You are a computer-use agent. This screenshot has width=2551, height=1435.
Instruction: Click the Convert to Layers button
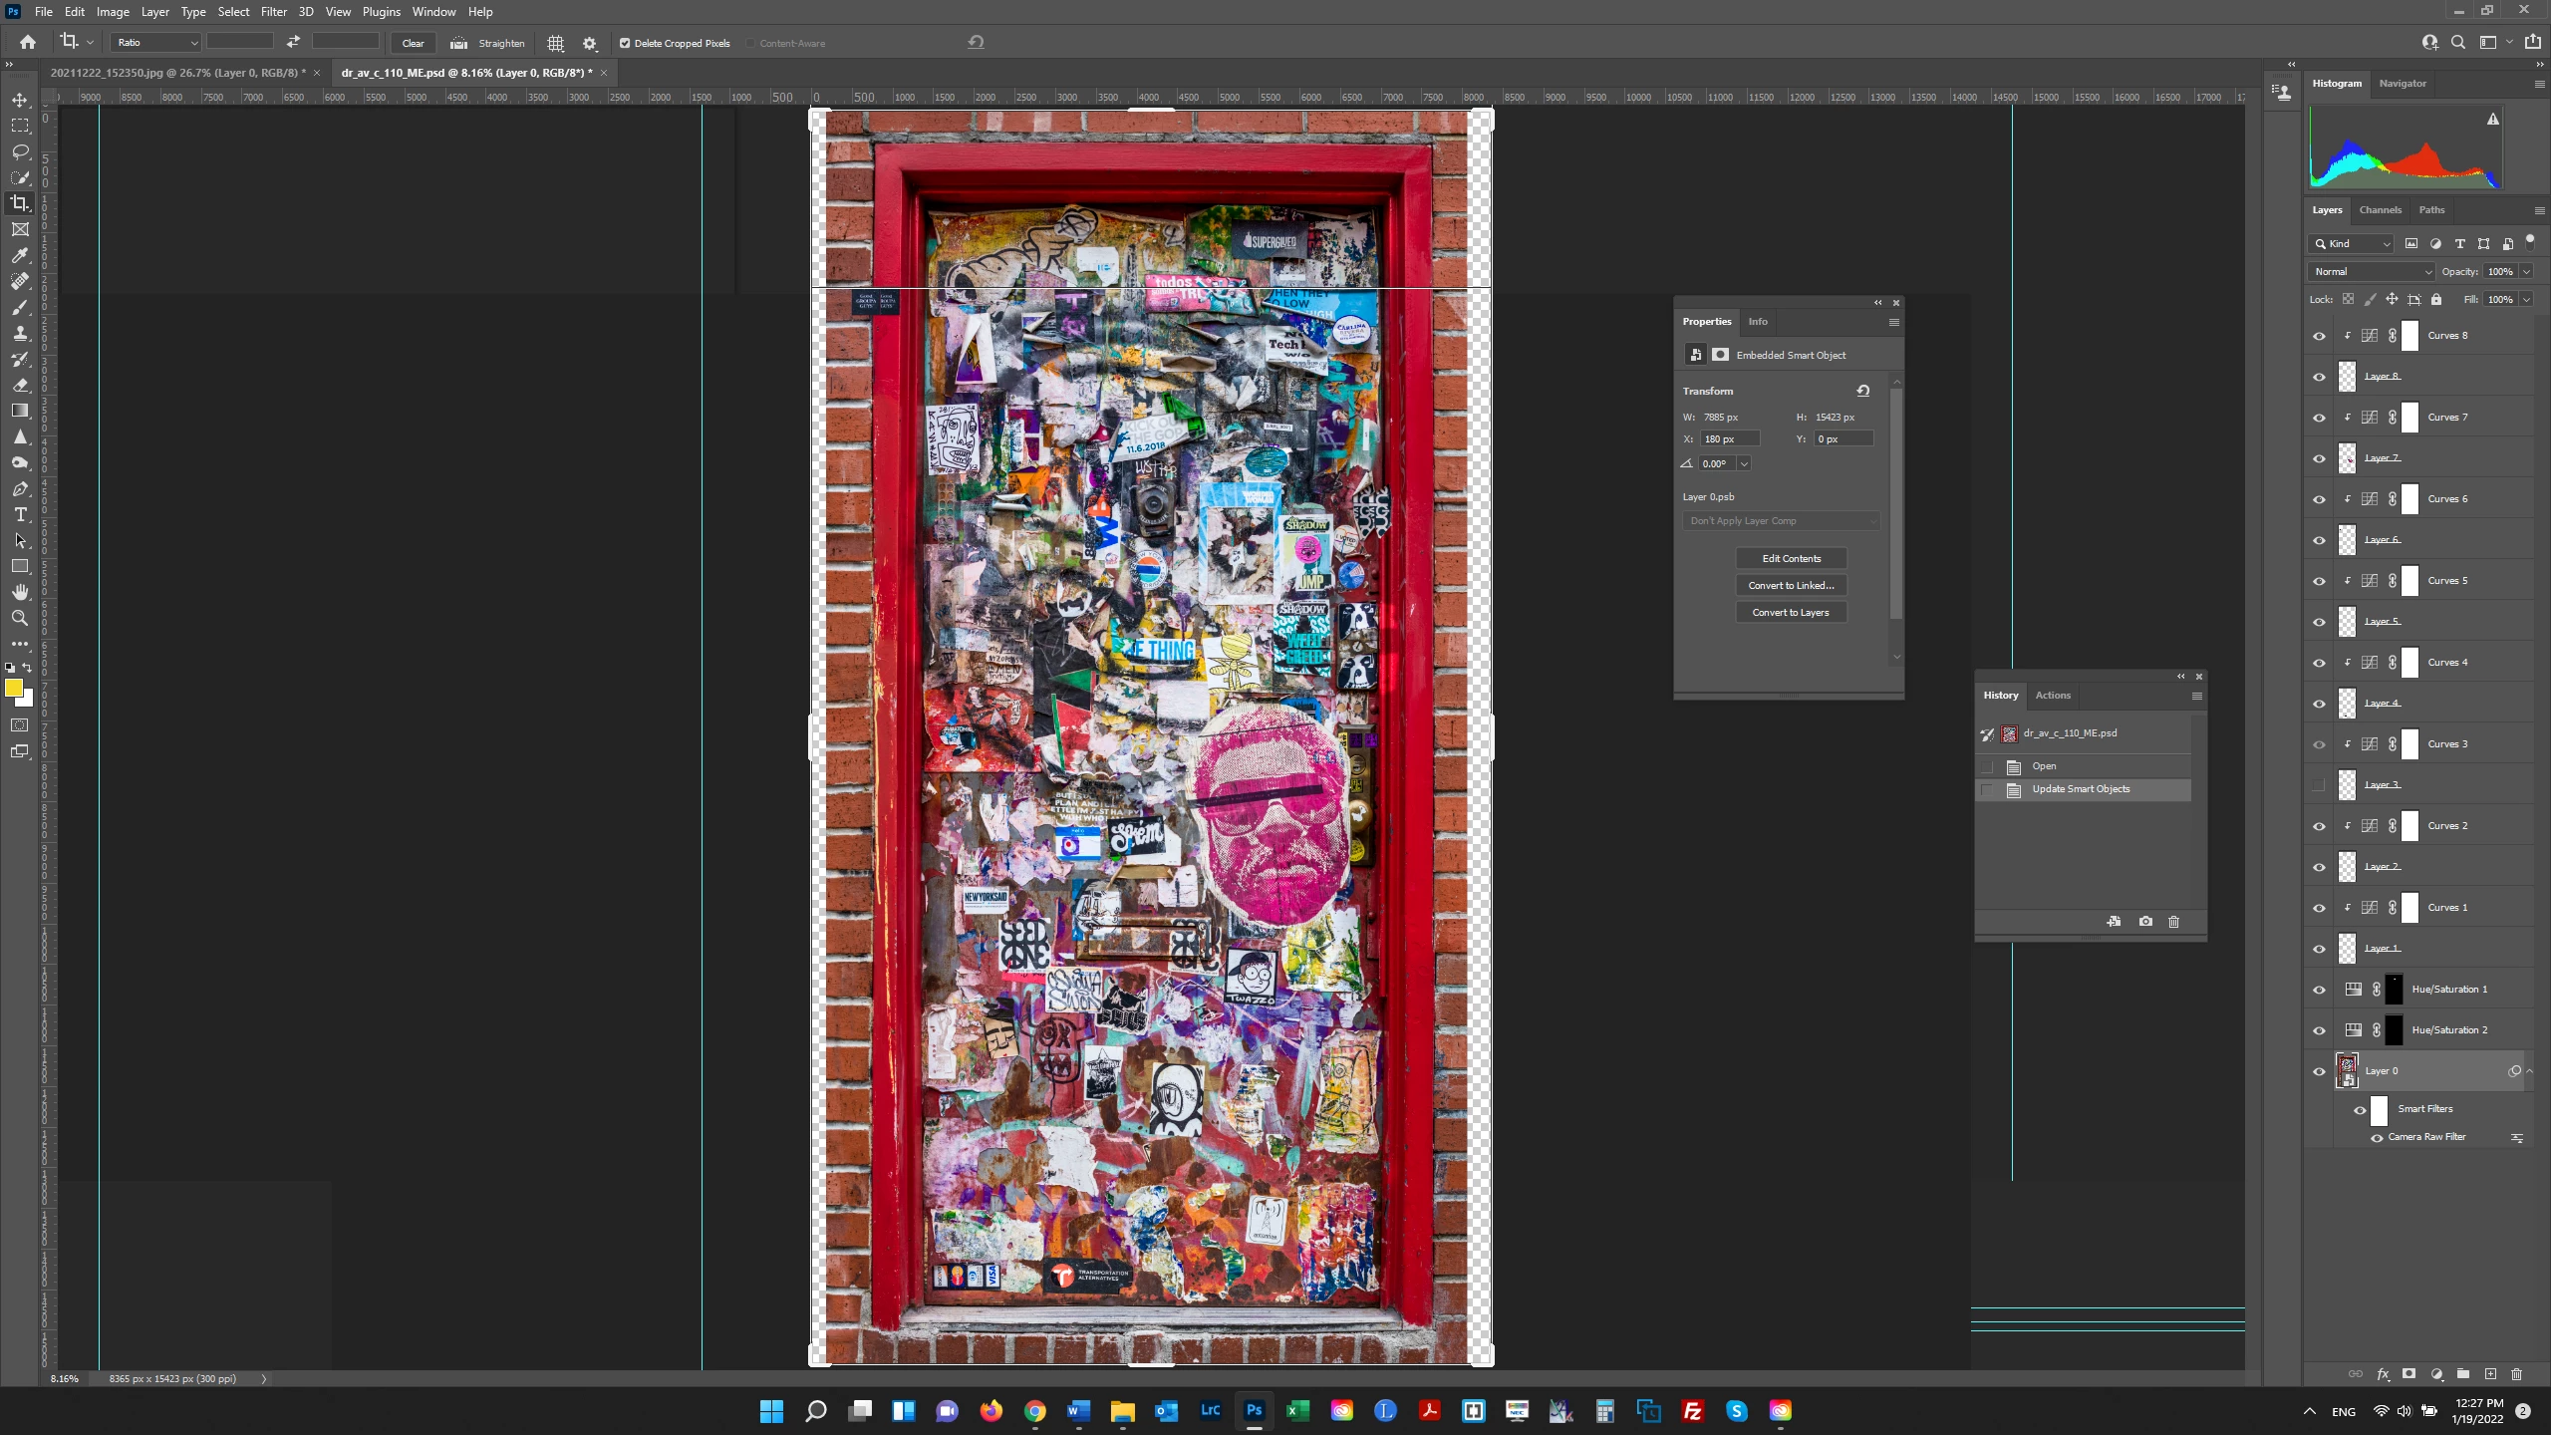tap(1791, 613)
